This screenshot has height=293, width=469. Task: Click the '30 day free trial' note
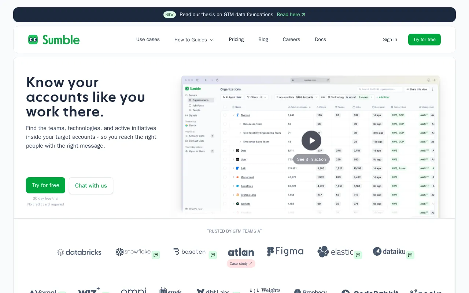tap(45, 199)
